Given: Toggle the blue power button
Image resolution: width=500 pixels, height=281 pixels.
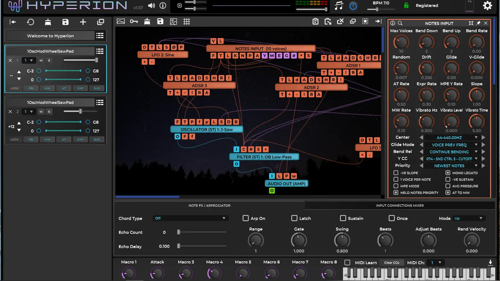Looking at the screenshot, I should point(353,6).
